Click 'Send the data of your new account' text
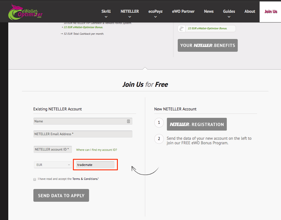Screen dimensions: 281x220 pyautogui.click(x=209, y=141)
